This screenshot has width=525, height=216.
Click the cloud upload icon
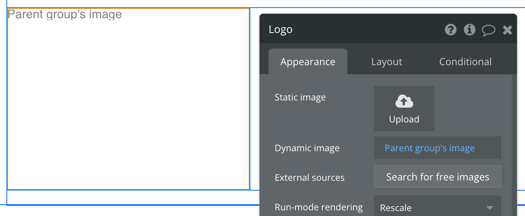pyautogui.click(x=404, y=102)
